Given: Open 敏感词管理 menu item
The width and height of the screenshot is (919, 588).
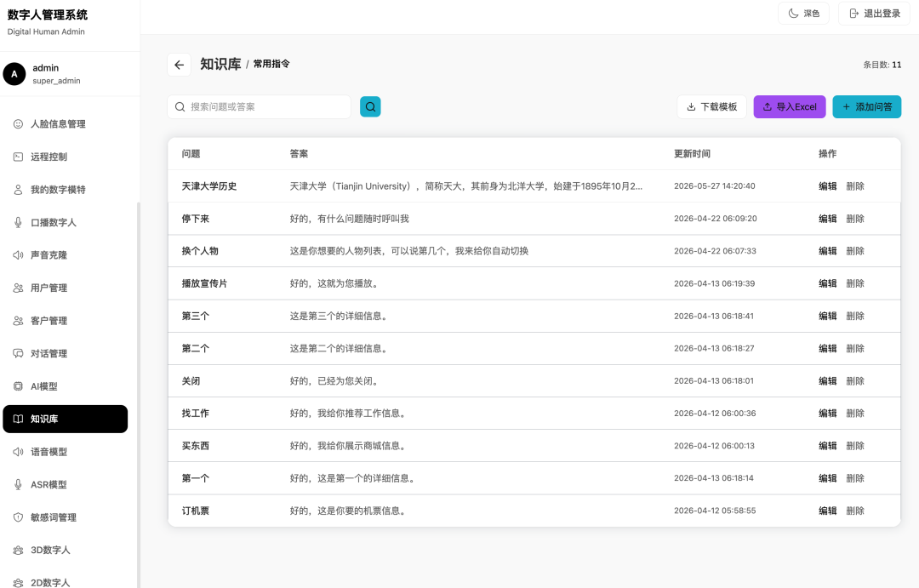Looking at the screenshot, I should tap(65, 517).
